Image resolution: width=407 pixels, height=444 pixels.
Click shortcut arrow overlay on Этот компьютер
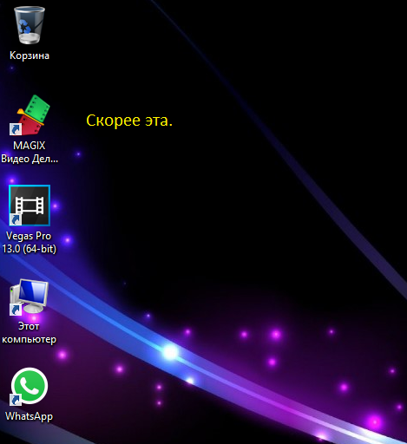(x=16, y=310)
